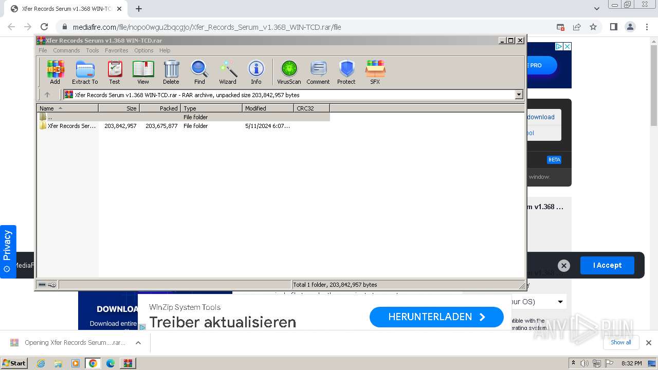Sort by Name column header
The width and height of the screenshot is (658, 370).
(67, 108)
